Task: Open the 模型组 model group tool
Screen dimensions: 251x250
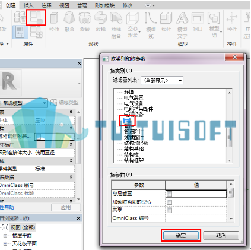Action: [214, 25]
